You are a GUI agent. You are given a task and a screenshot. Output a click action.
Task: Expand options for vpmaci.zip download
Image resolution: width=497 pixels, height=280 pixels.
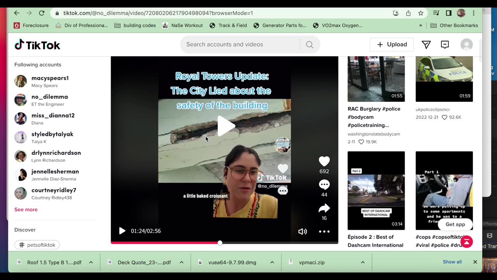[x=363, y=262]
